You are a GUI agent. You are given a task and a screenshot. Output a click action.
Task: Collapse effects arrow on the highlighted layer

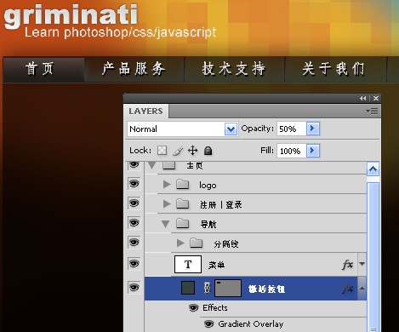coord(362,288)
